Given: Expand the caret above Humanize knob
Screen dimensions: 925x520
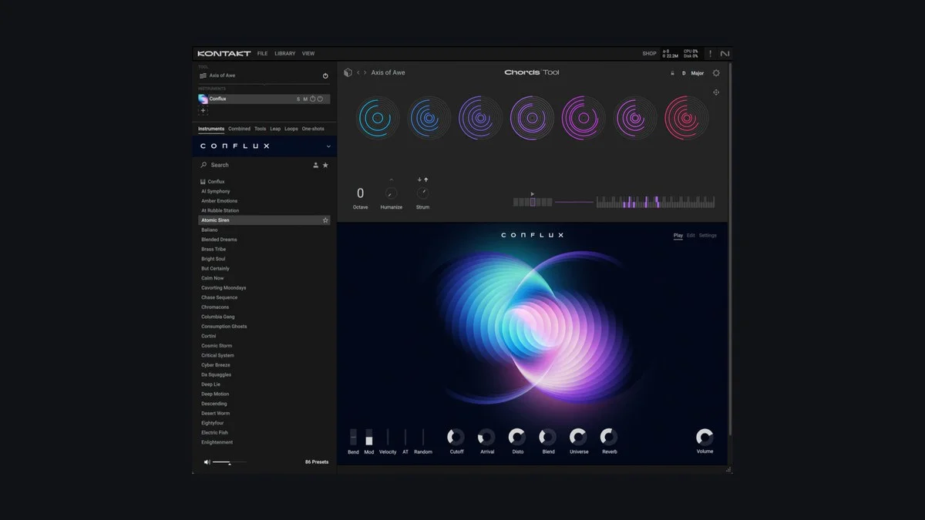Looking at the screenshot, I should coord(392,180).
